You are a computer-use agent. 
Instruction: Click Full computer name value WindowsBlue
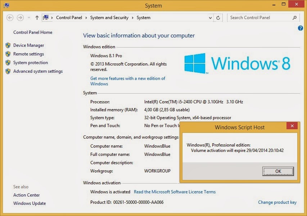pyautogui.click(x=157, y=154)
